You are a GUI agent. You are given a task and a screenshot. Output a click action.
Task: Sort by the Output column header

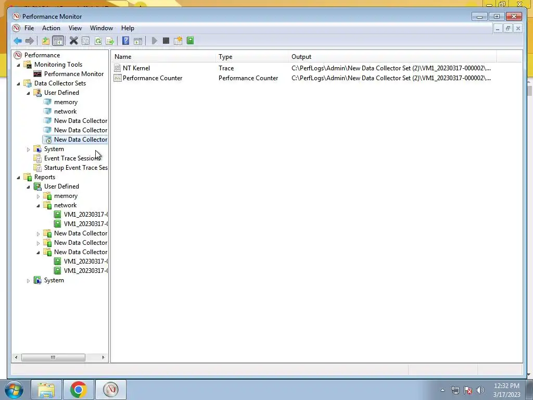392,57
